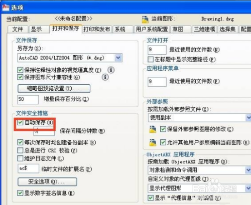Enable 总是进行 CRC 校验 checkbox
Image resolution: width=251 pixels, height=205 pixels.
click(x=20, y=150)
